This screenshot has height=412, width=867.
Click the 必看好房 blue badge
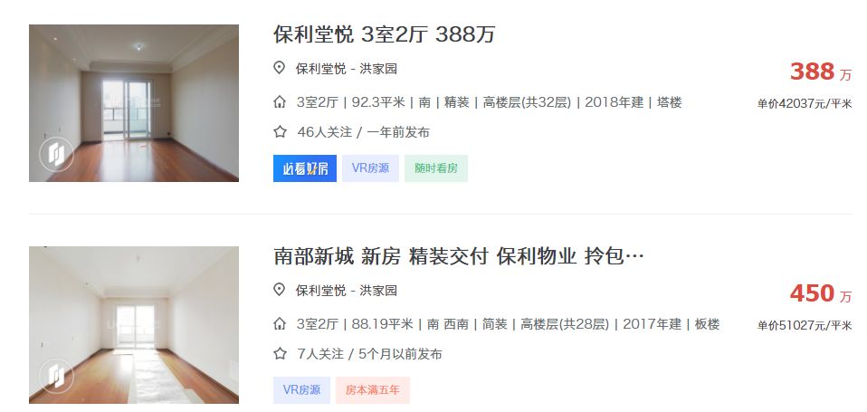click(x=305, y=168)
